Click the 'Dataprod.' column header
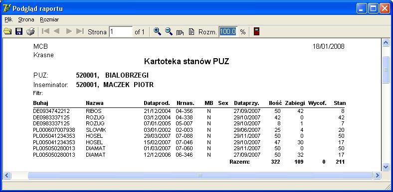This screenshot has height=192, width=393. [x=157, y=103]
